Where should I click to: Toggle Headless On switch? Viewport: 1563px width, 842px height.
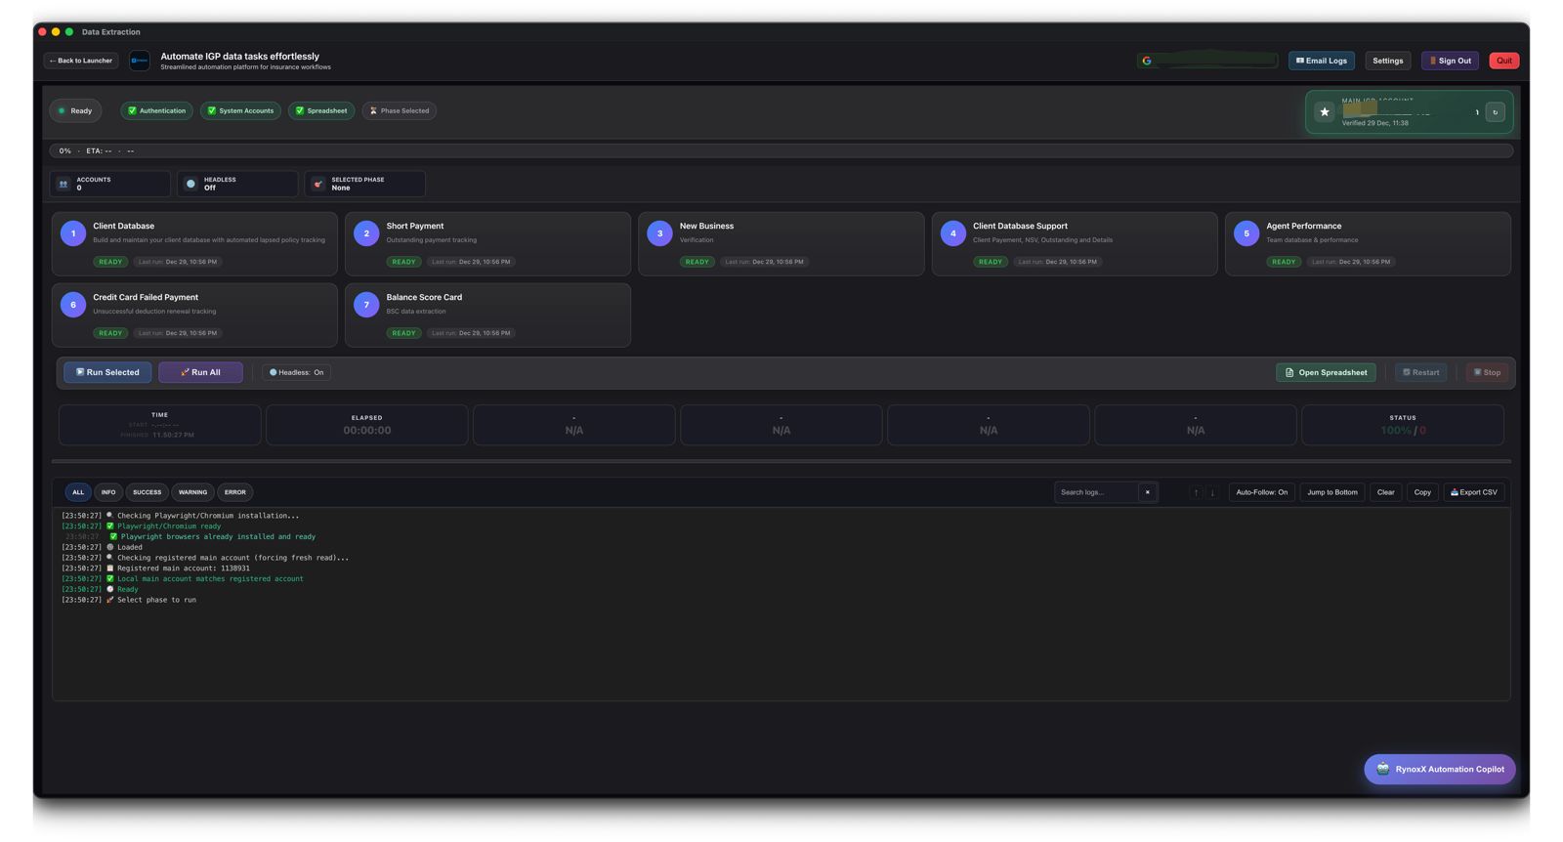click(x=297, y=372)
